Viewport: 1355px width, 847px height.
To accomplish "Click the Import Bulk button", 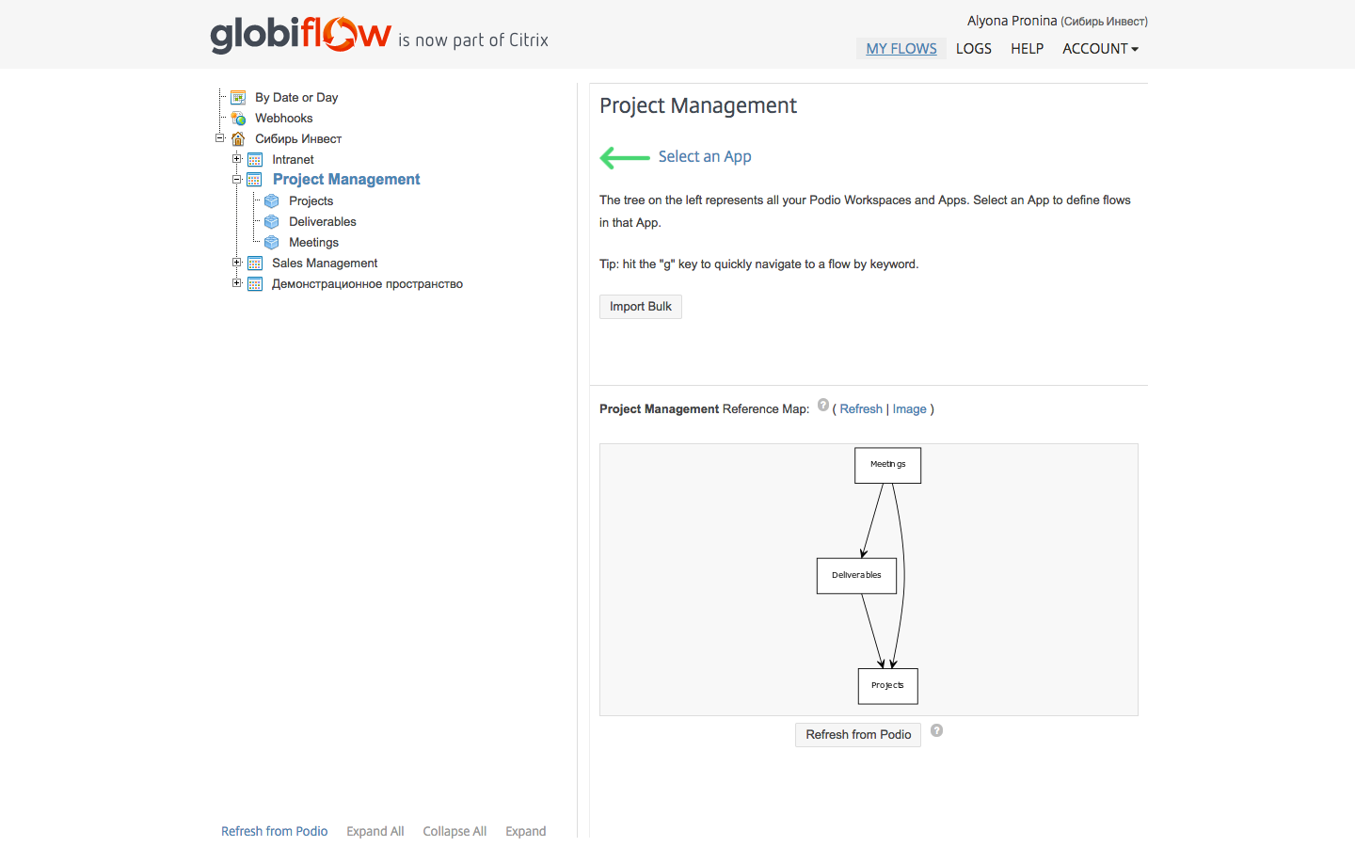I will coord(640,306).
